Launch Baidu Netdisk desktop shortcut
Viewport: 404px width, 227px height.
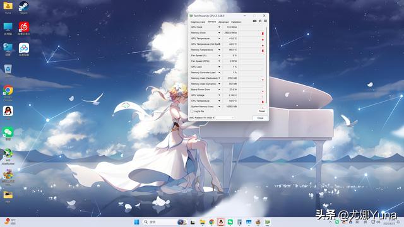pyautogui.click(x=24, y=49)
